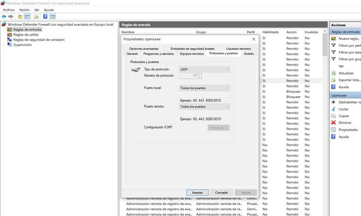Image resolution: width=361 pixels, height=216 pixels.
Task: Click the Reglas de salida tree icon
Action: (x=9, y=35)
